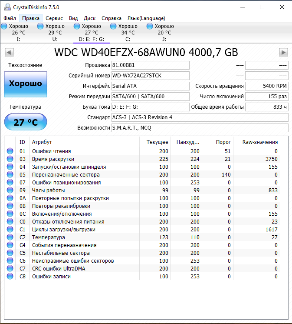Click status orb for 05 Переназначенные сектора
The image size is (292, 324).
click(10, 174)
